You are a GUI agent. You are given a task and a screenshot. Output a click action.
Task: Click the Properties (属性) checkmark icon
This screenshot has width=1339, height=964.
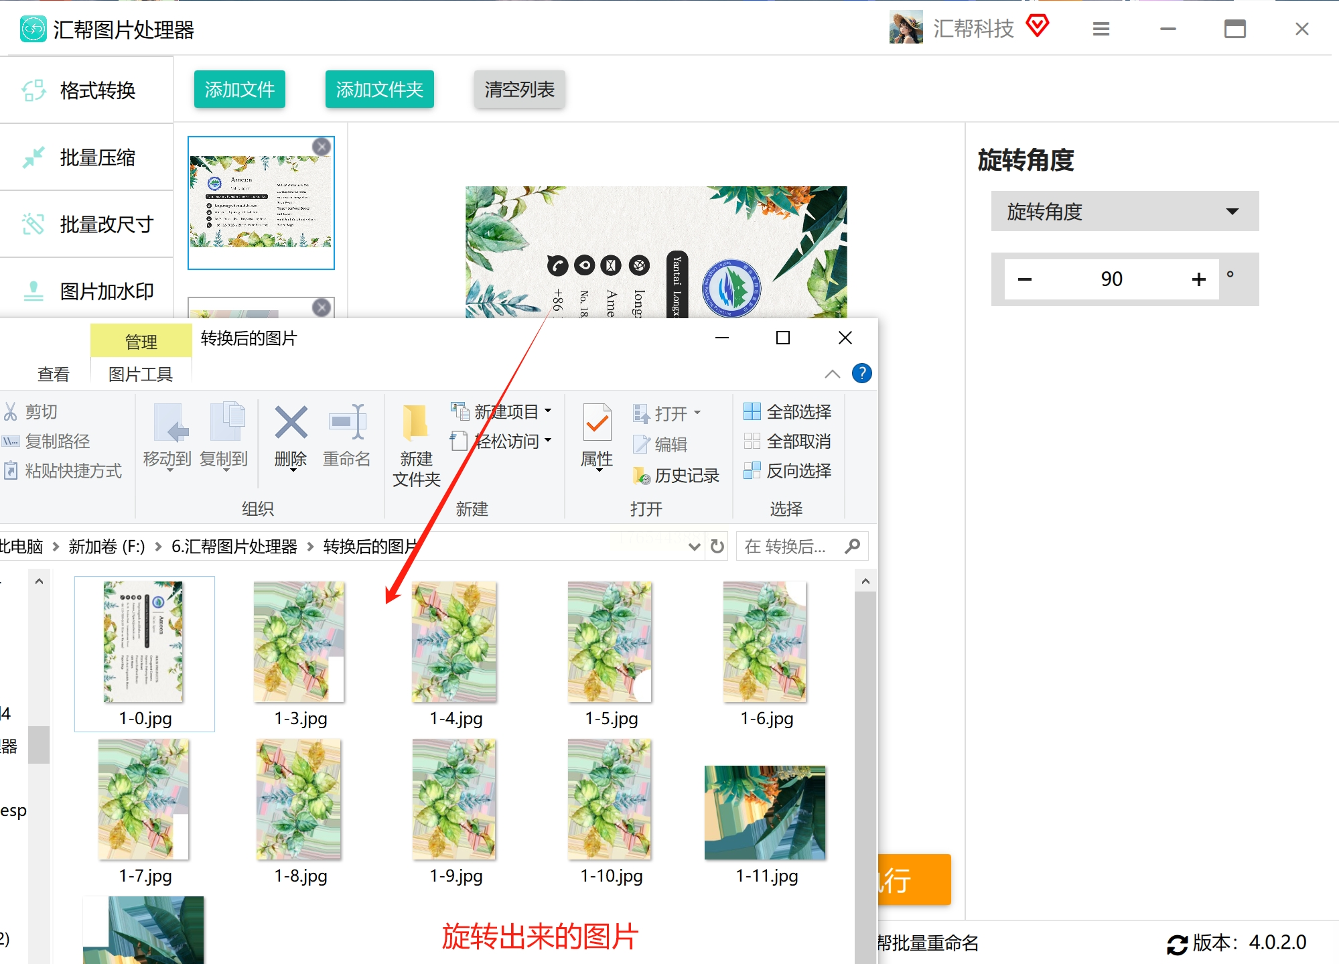coord(597,424)
